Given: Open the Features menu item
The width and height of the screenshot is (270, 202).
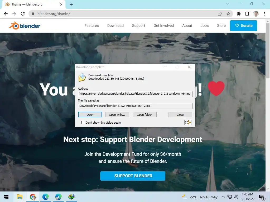Looking at the screenshot, I should (x=91, y=26).
